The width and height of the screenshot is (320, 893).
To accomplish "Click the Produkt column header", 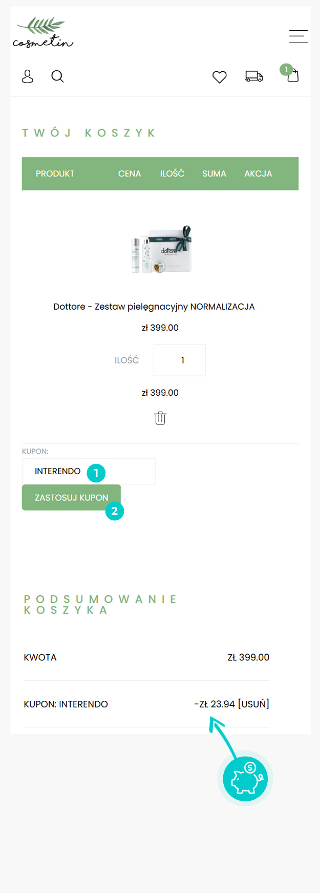I will 55,174.
